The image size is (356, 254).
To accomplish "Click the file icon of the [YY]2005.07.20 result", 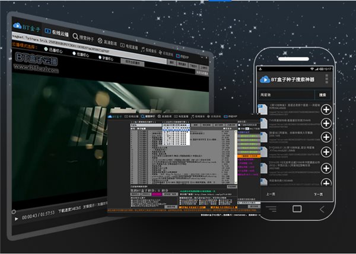I will 263,152.
